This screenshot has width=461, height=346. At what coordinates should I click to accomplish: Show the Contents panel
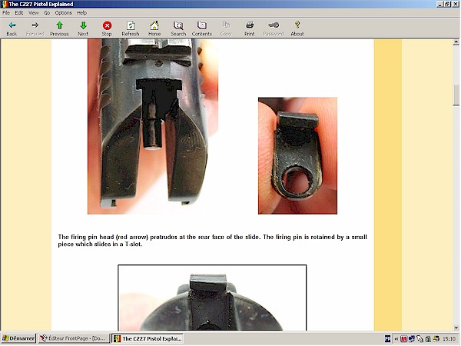pyautogui.click(x=201, y=28)
